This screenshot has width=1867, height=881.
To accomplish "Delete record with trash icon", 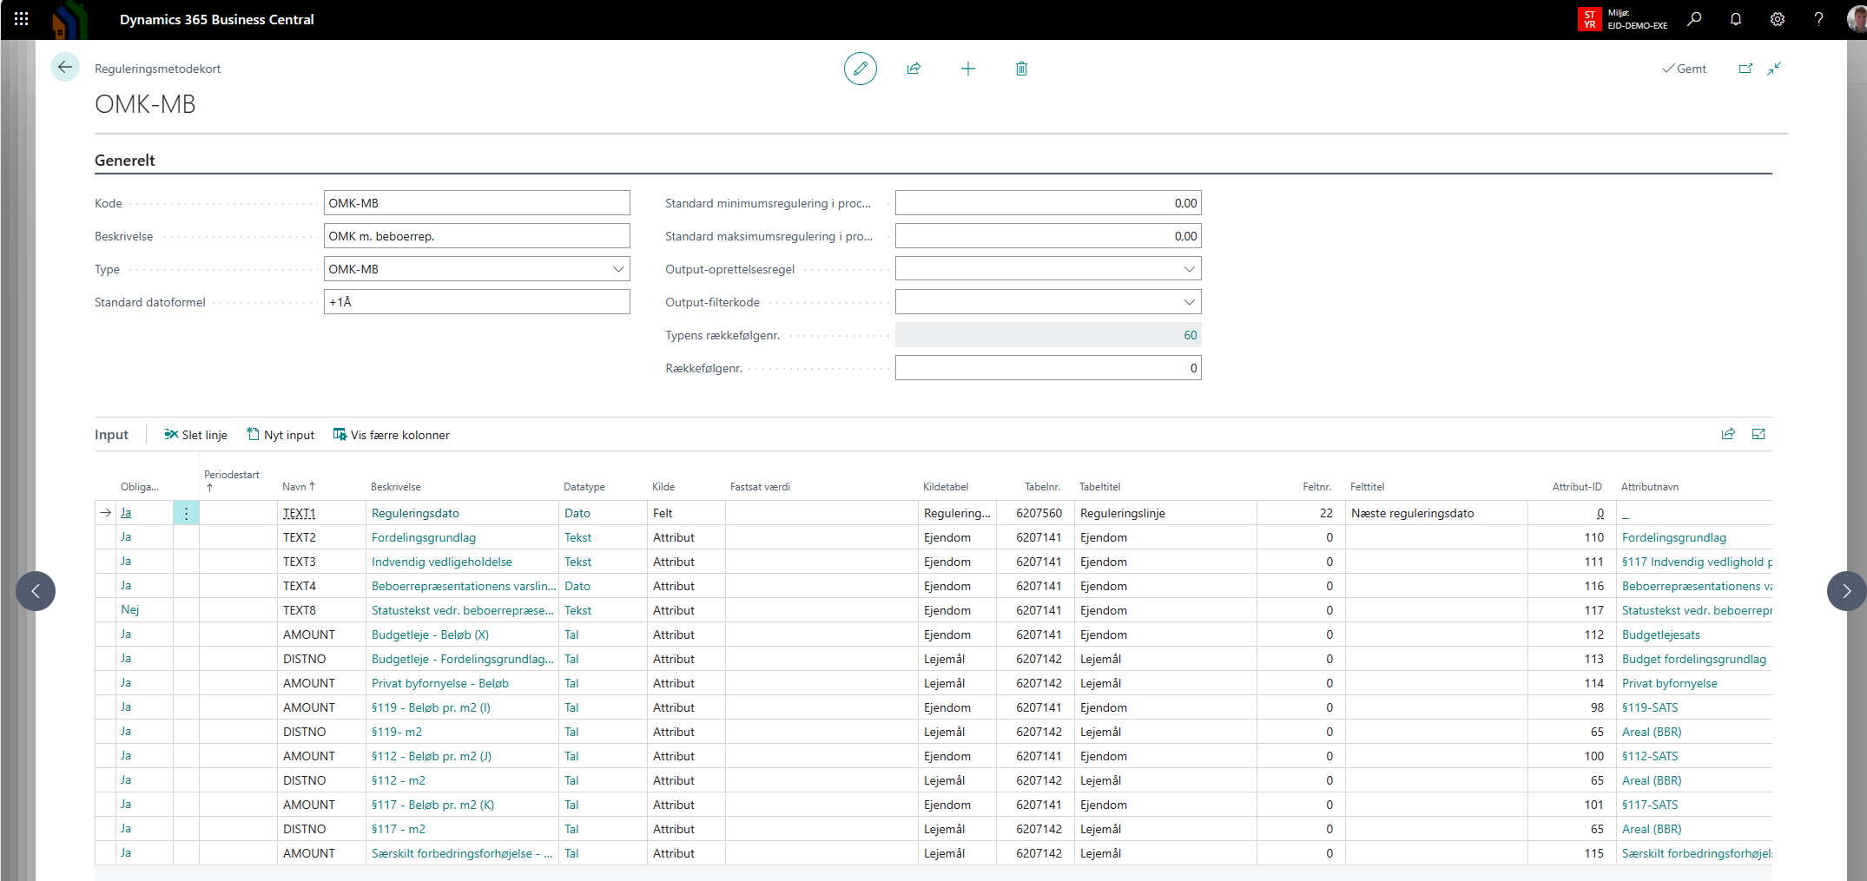I will [1021, 69].
